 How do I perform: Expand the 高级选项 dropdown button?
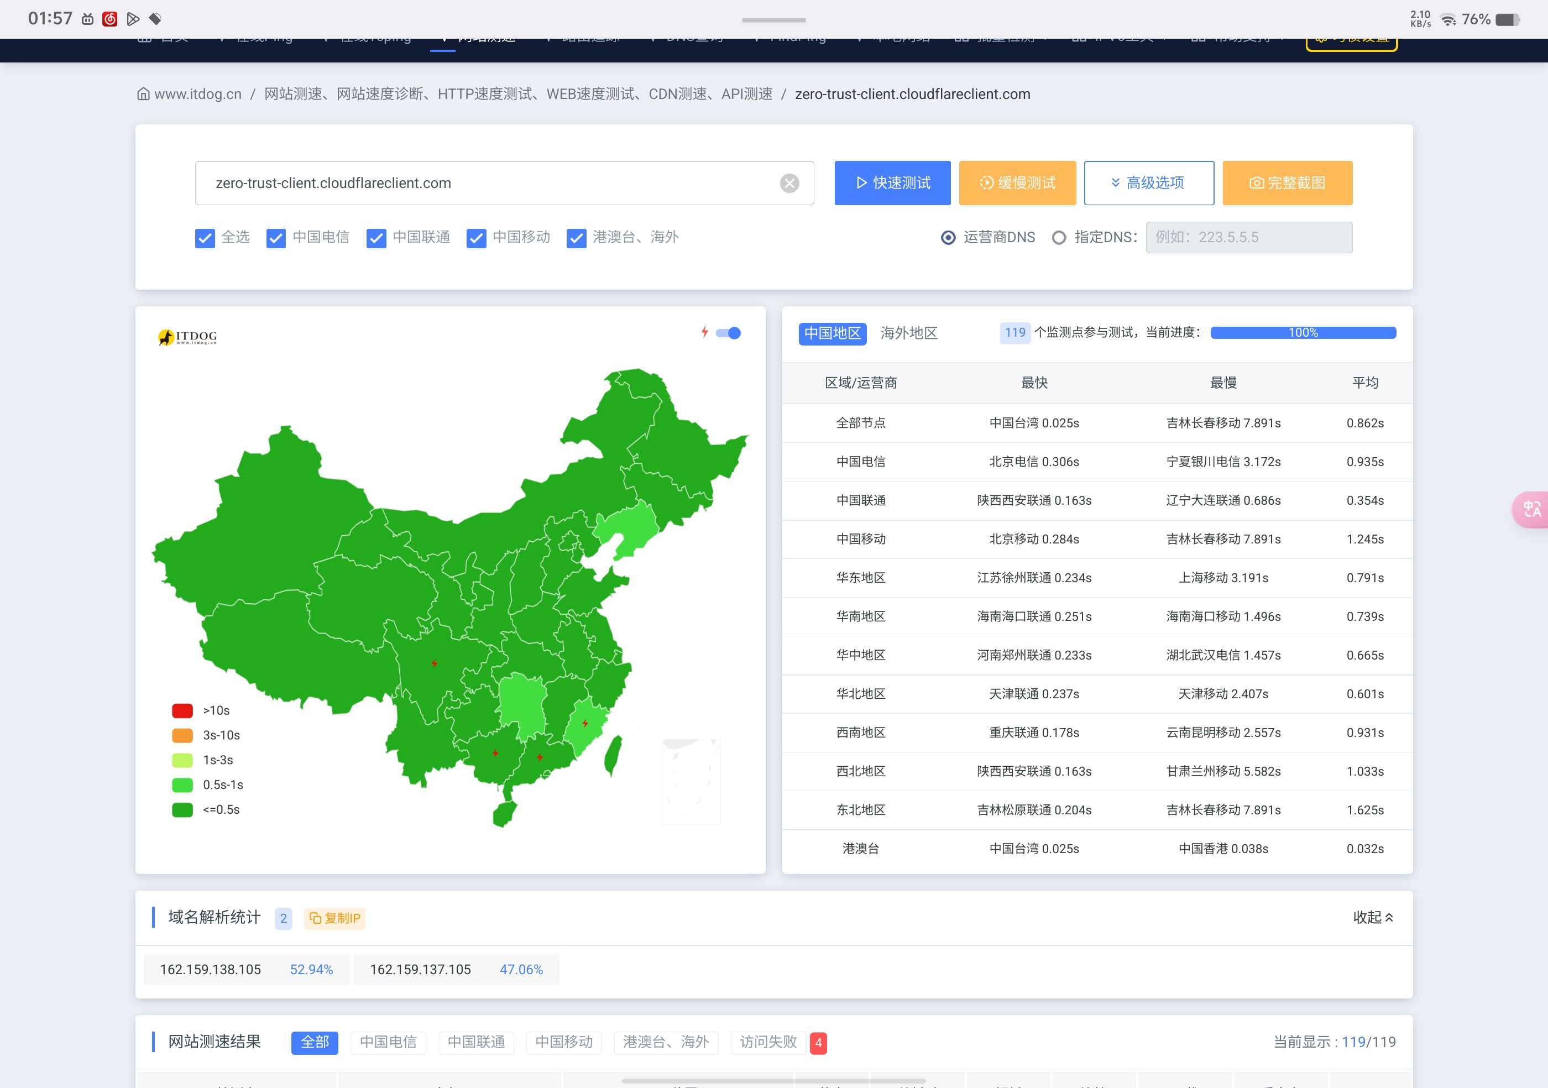point(1148,182)
